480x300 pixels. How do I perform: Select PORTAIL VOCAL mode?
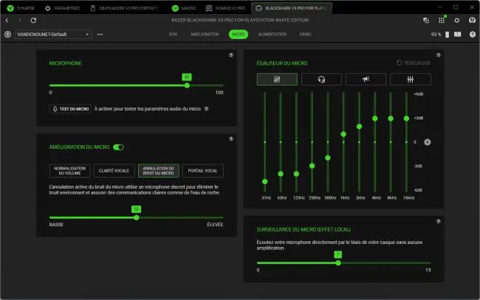click(x=202, y=171)
